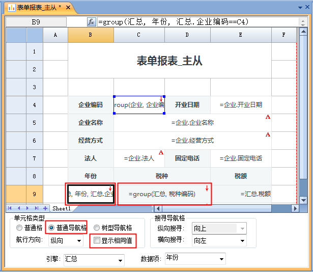
Task: Select row 5 header
Action: 34,123
